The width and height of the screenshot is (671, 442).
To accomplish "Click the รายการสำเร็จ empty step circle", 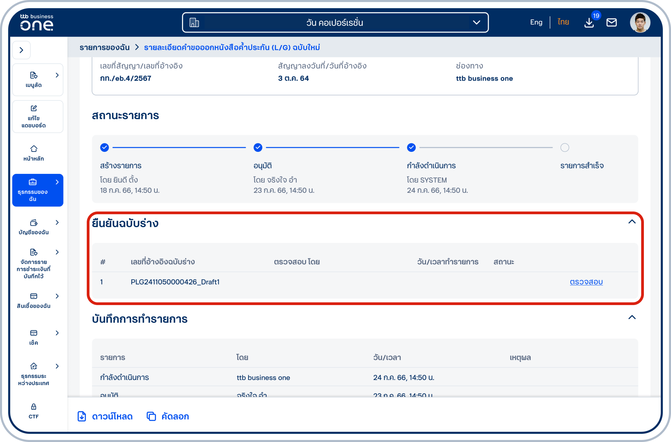I will 565,147.
